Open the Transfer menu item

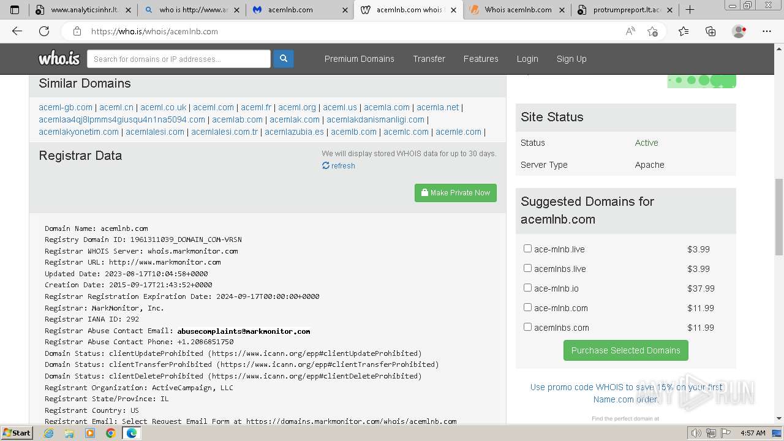coord(429,59)
